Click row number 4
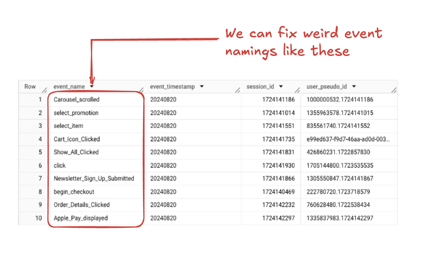 (x=40, y=139)
